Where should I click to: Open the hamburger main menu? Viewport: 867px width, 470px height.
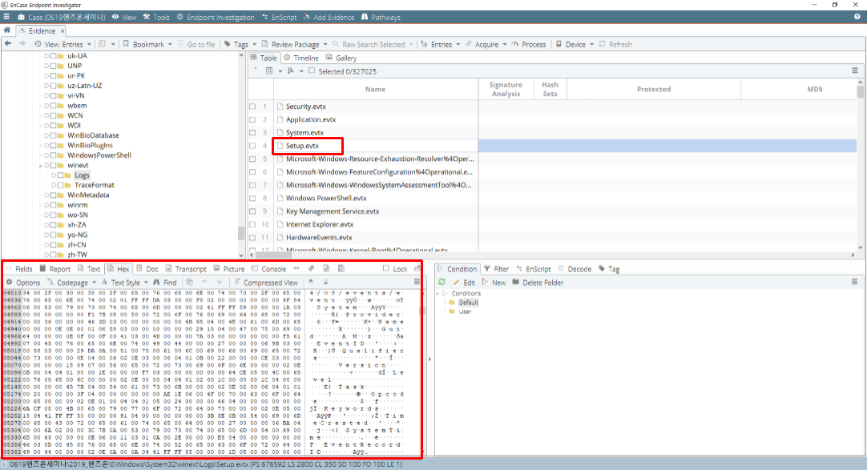[6, 17]
